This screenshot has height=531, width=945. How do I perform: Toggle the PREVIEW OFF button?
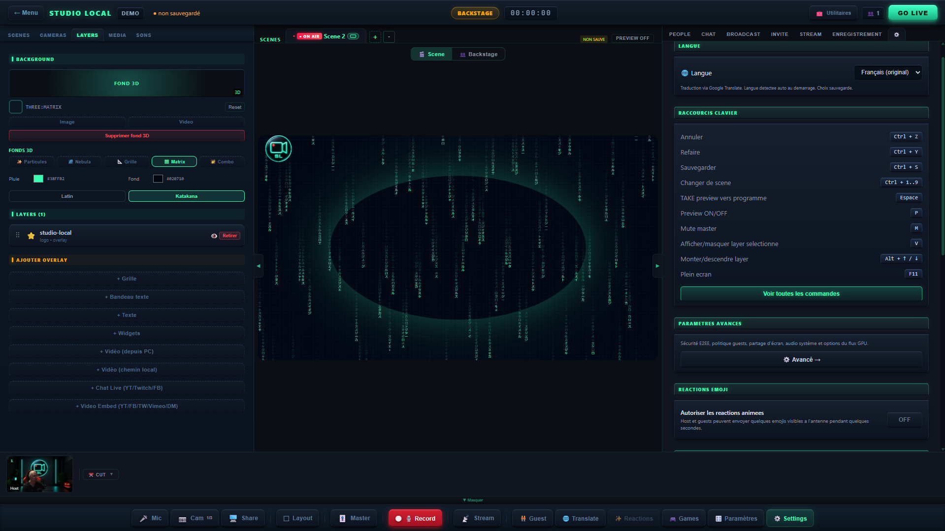632,38
